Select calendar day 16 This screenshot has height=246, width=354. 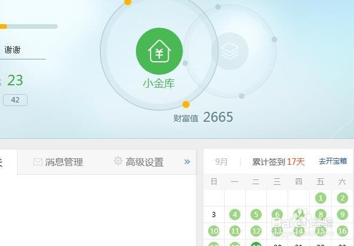point(342,231)
